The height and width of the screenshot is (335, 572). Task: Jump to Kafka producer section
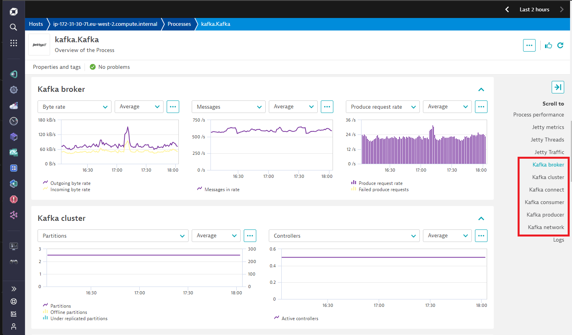(545, 215)
